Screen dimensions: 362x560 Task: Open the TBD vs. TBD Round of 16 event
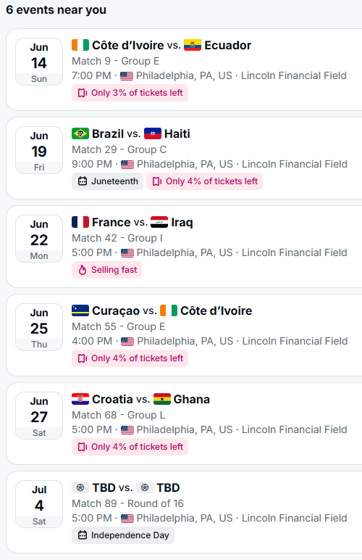[184, 512]
